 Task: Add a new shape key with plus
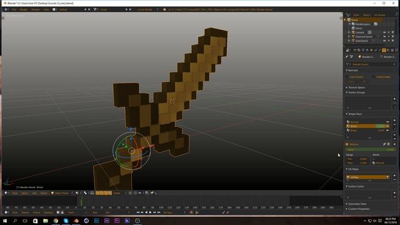394,120
